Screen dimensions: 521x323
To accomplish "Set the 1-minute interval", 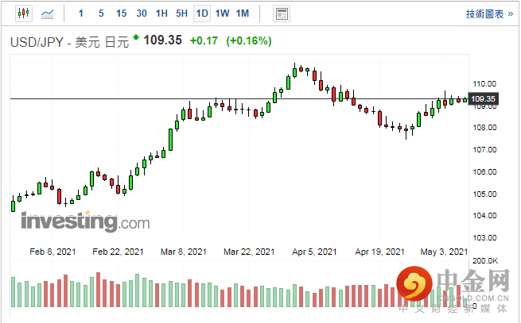I will (81, 13).
